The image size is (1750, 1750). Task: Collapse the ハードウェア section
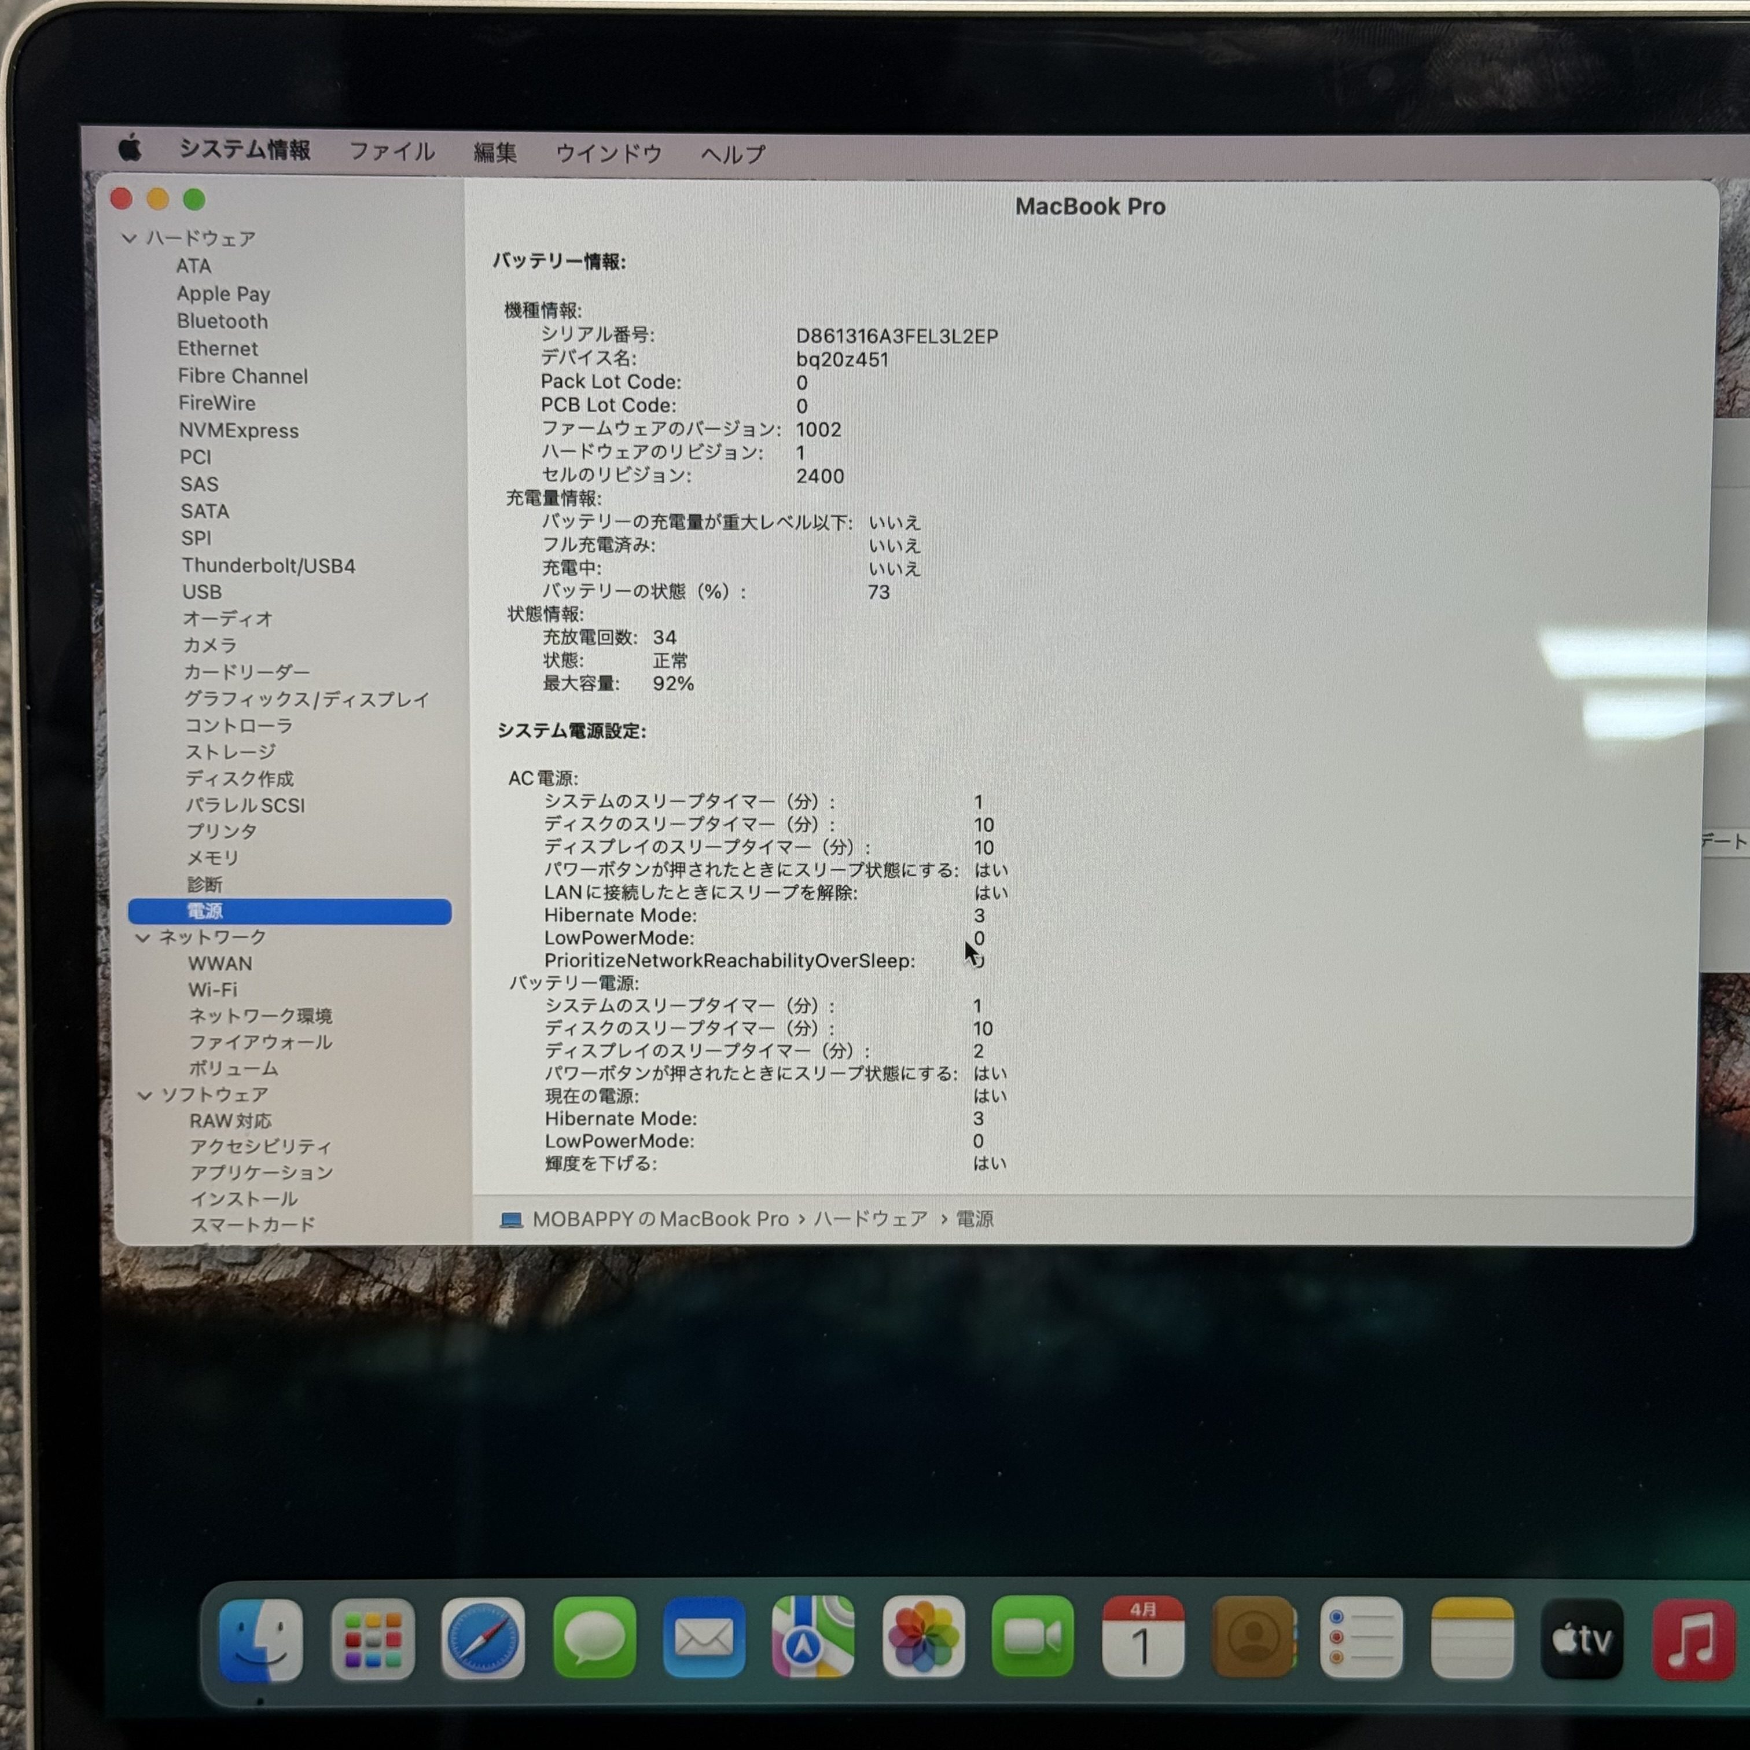point(130,238)
